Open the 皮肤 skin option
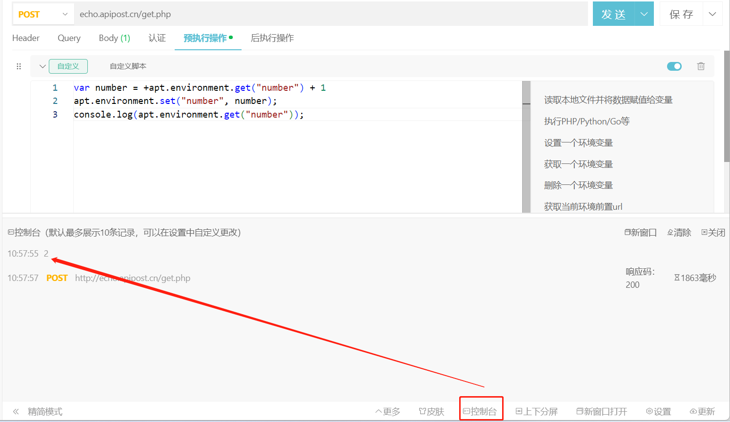This screenshot has width=730, height=422. coord(431,412)
